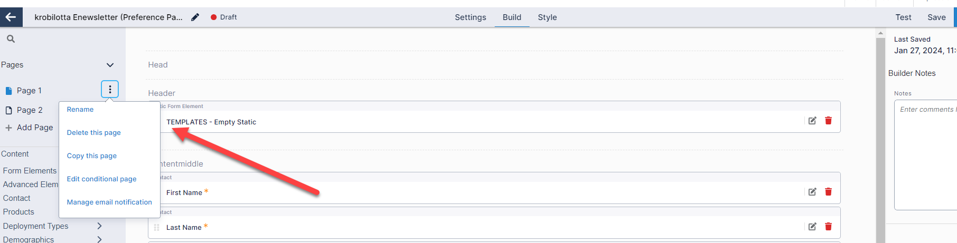The image size is (957, 243).
Task: Choose Copy this page from menu
Action: (92, 155)
